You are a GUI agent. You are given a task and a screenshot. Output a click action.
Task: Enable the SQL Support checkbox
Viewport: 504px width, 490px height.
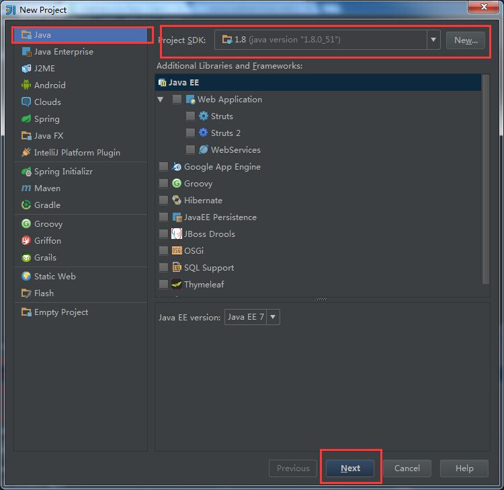pos(163,267)
